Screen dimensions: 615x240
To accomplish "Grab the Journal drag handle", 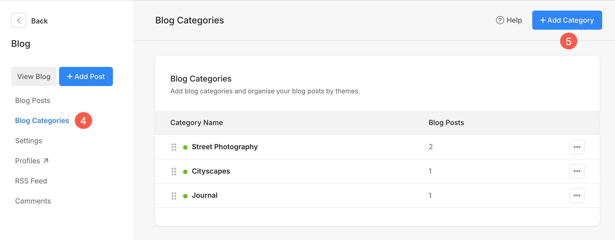I will tap(174, 196).
